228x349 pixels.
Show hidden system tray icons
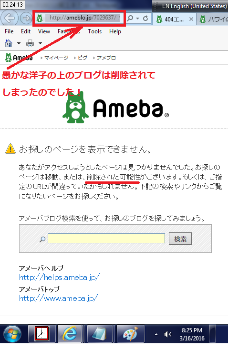[156, 334]
